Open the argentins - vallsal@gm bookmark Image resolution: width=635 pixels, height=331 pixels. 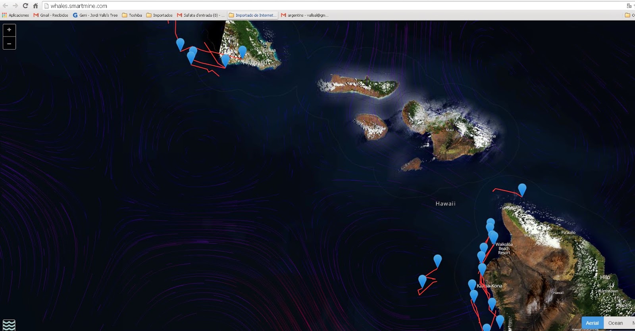click(x=305, y=15)
